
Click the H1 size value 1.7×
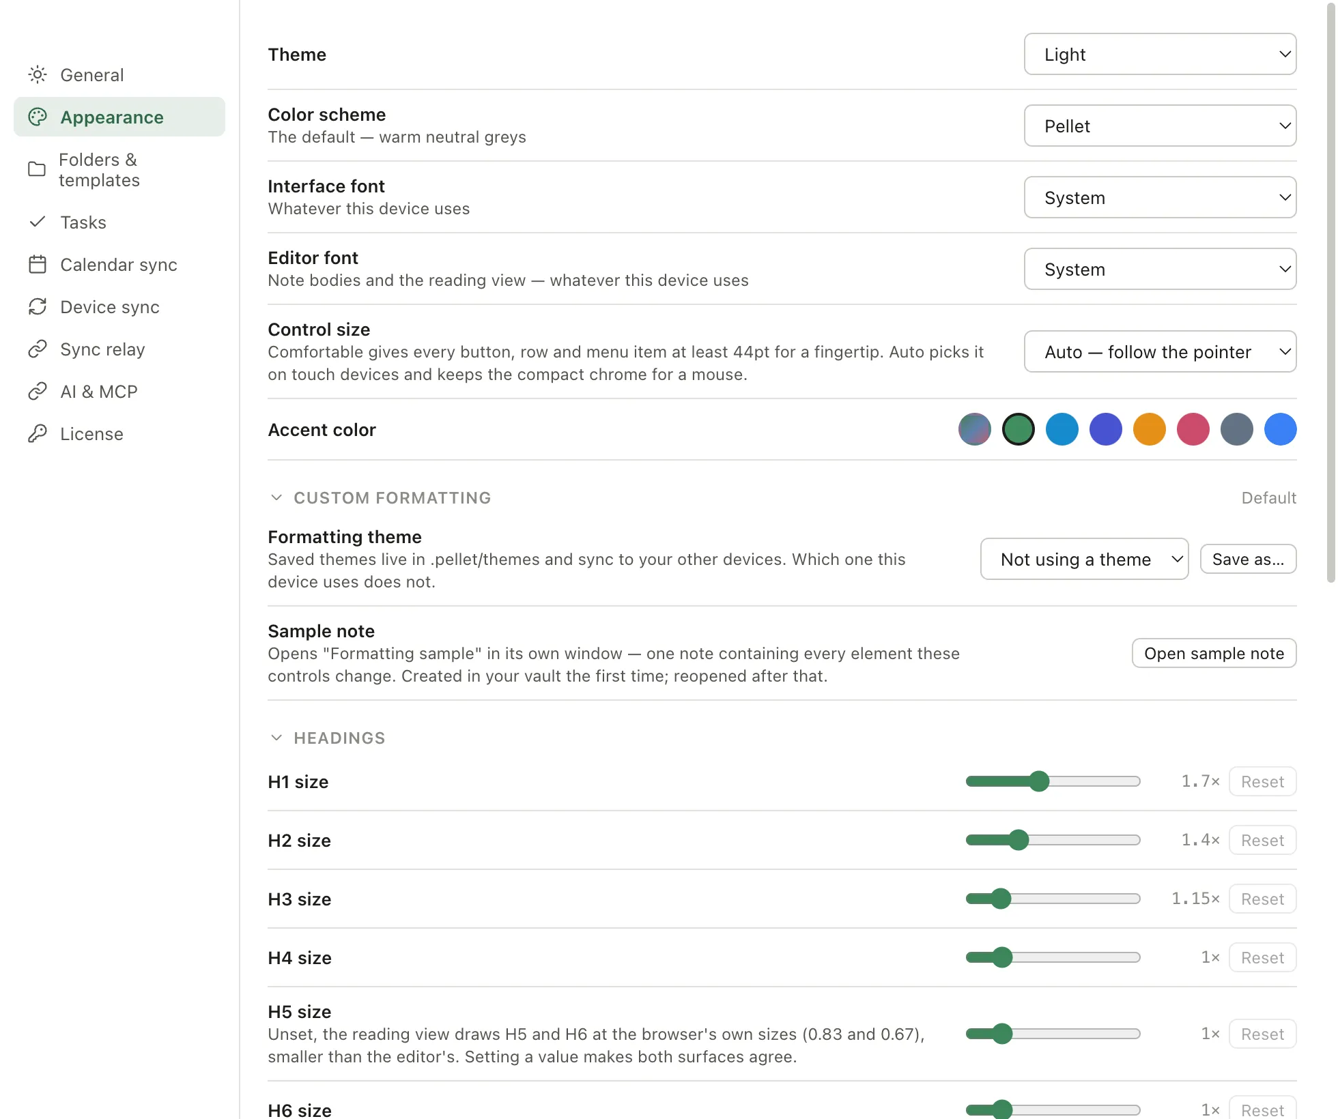(1200, 781)
